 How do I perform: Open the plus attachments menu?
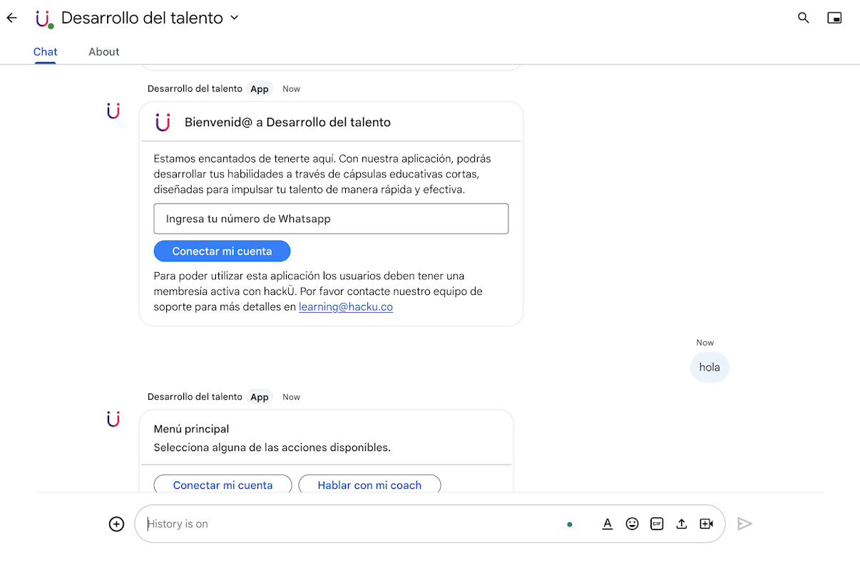click(x=116, y=524)
